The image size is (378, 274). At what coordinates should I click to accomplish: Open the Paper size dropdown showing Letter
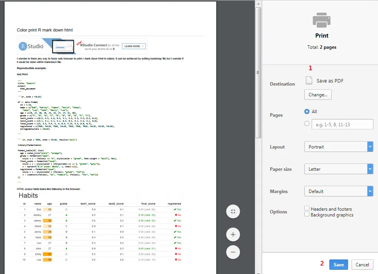click(x=339, y=169)
